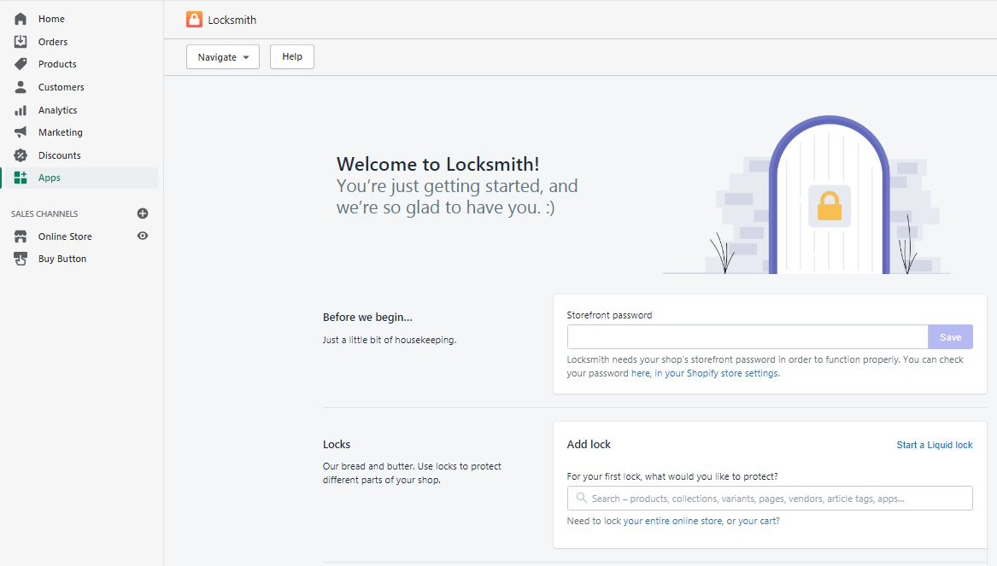Click the Home house icon in sidebar

21,19
